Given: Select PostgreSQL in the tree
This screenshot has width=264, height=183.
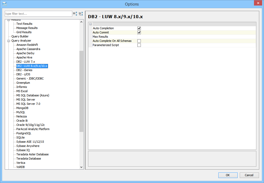Looking at the screenshot, I should [x=24, y=133].
